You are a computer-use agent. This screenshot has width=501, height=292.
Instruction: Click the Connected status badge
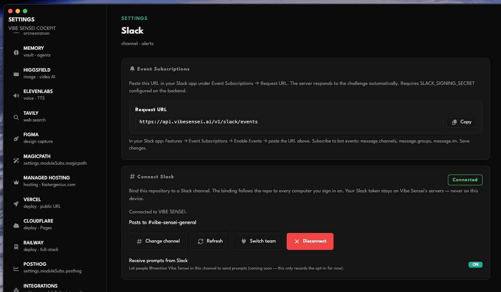(x=465, y=180)
